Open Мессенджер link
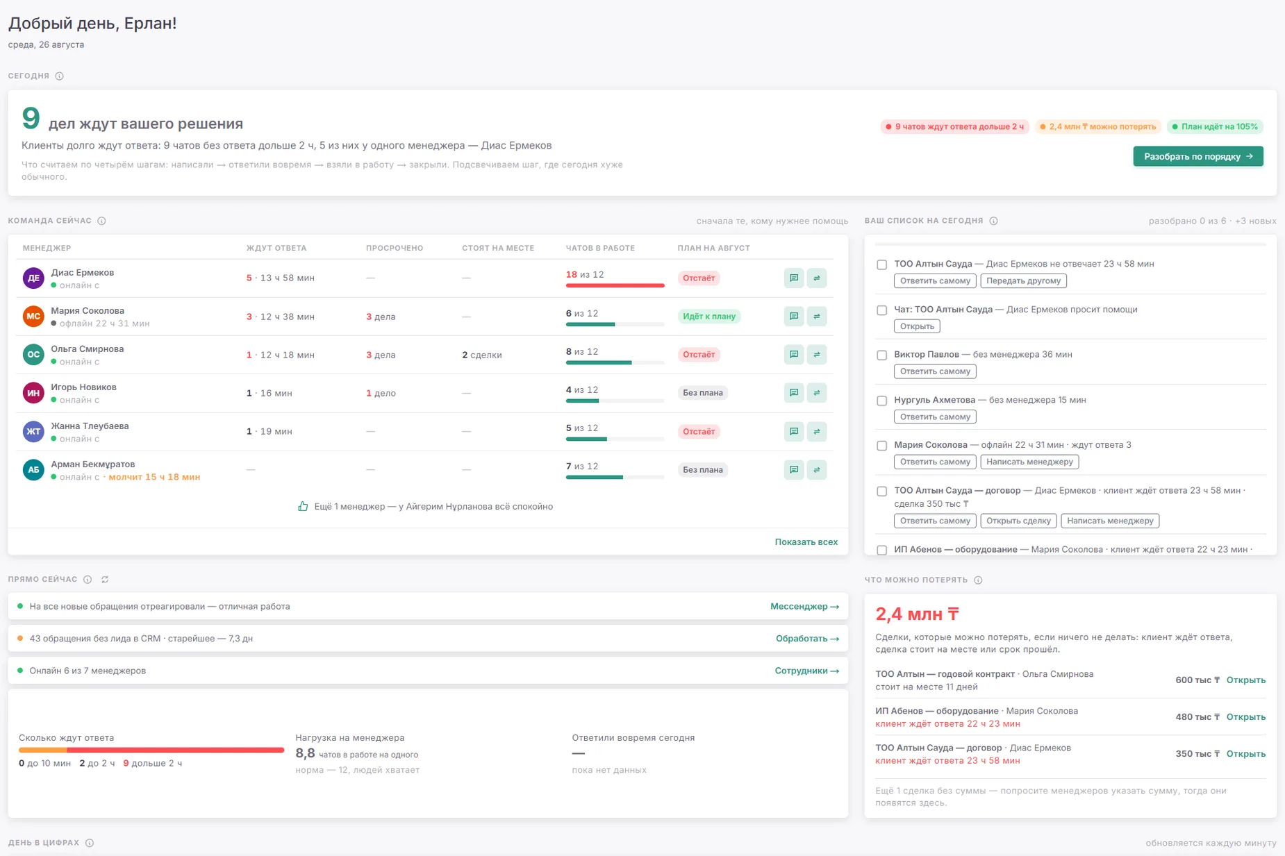Viewport: 1285px width, 856px height. coord(804,607)
